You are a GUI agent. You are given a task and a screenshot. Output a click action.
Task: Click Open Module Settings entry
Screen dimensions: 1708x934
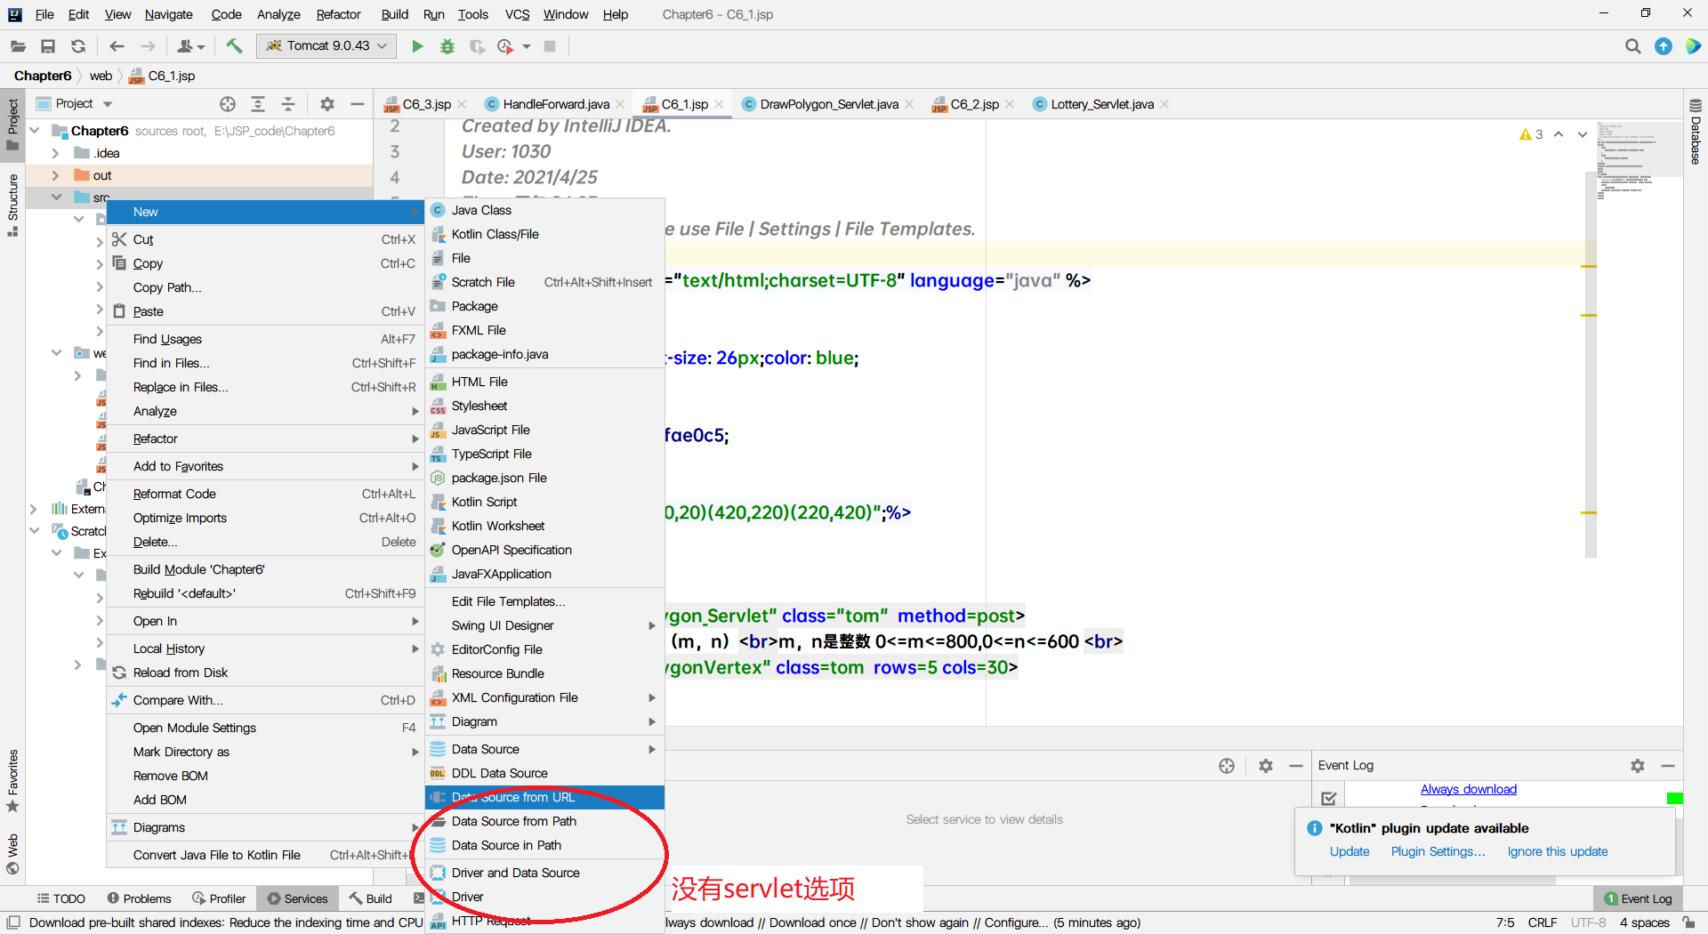[x=264, y=728]
